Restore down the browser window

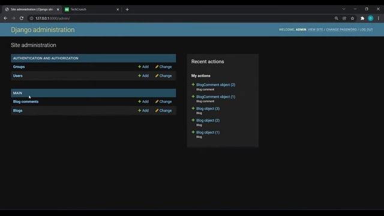tap(367, 9)
